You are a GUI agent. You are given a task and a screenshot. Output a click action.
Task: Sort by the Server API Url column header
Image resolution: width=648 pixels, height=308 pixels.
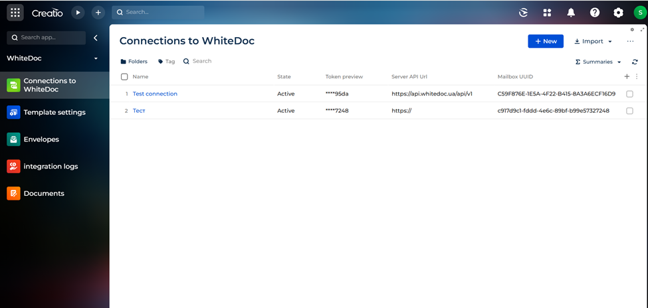409,77
